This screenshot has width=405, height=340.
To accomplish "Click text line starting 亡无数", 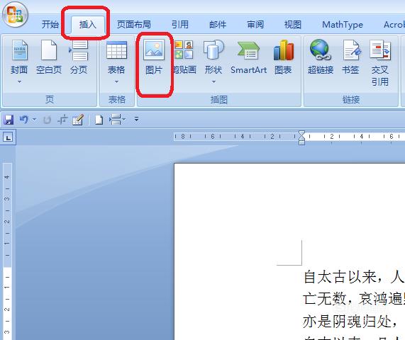I will click(355, 298).
